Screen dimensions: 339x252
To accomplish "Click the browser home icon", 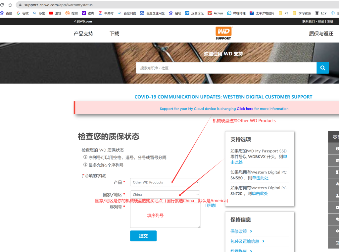I will click(10, 5).
